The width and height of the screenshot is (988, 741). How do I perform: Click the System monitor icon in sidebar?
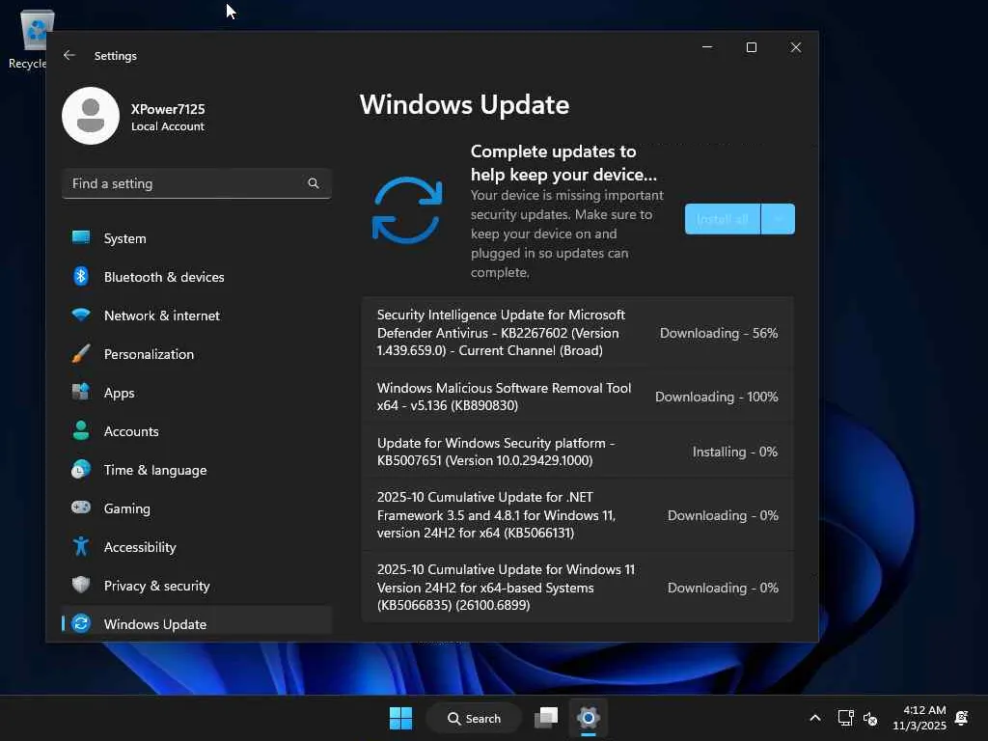point(81,237)
